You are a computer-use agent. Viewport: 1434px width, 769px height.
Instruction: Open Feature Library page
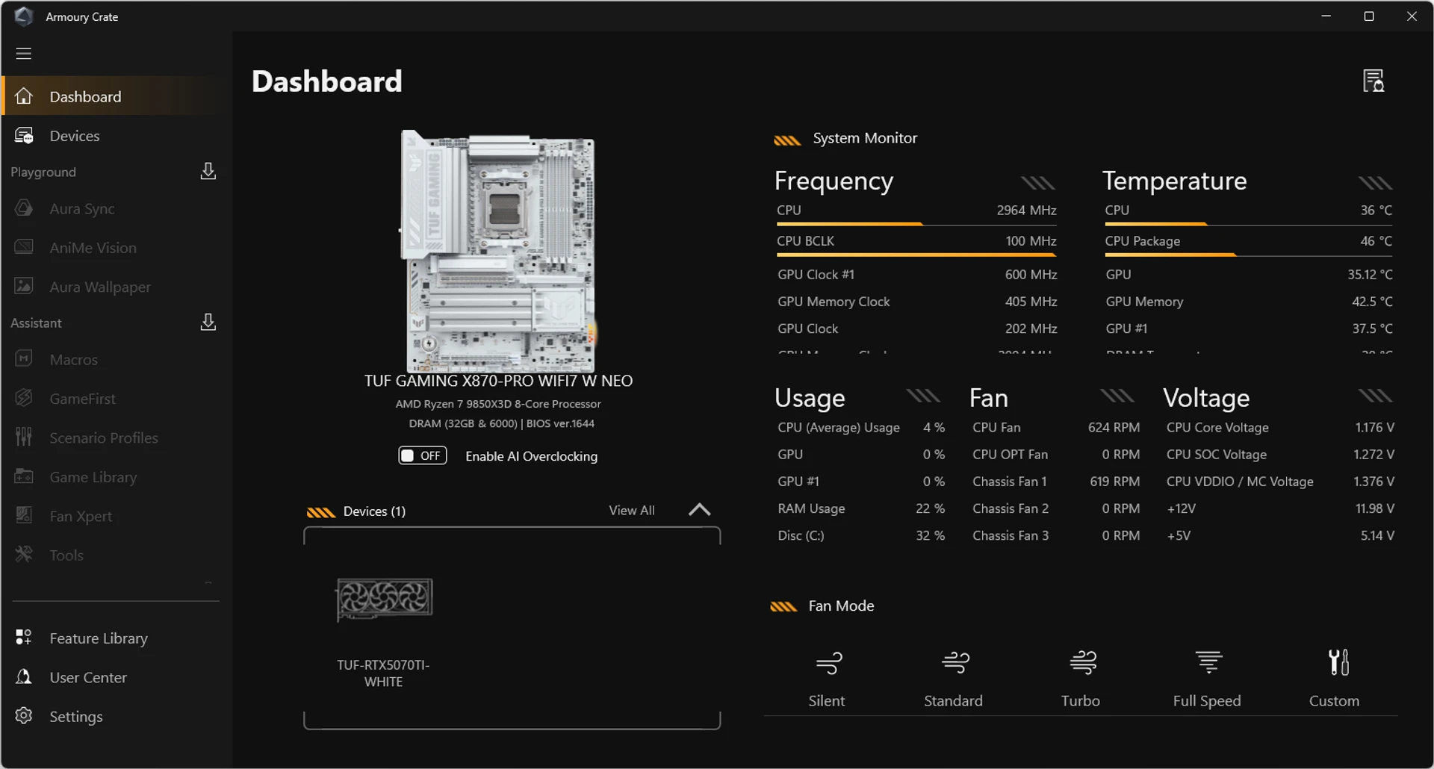tap(116, 638)
